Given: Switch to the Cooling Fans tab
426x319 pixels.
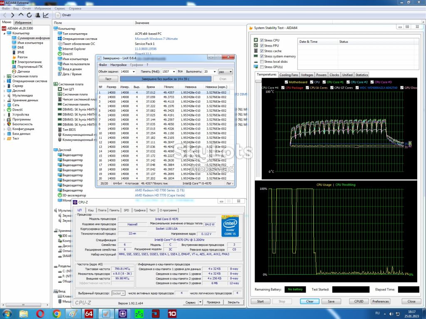Looking at the screenshot, I should [289, 75].
